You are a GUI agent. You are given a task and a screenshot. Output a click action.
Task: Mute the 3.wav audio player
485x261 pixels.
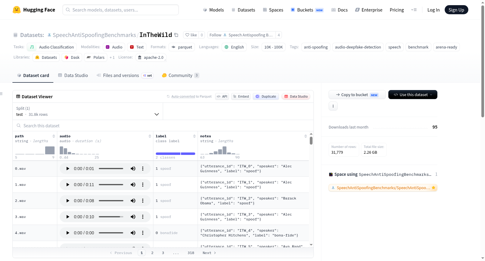pyautogui.click(x=133, y=217)
